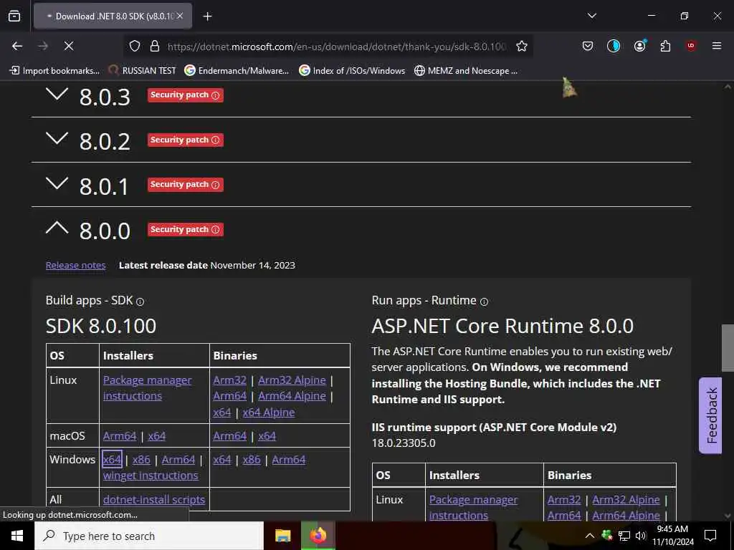
Task: Open Firefox tab list icon at top-left
Action: point(14,16)
